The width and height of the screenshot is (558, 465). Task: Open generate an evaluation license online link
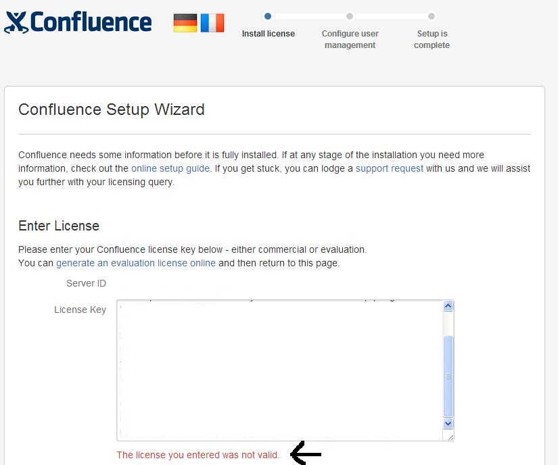pyautogui.click(x=136, y=263)
